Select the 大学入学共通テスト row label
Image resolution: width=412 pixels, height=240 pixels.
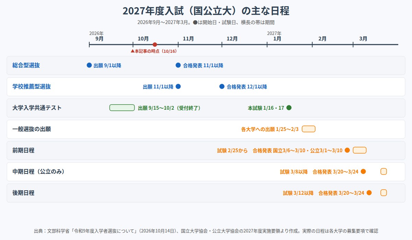37,108
